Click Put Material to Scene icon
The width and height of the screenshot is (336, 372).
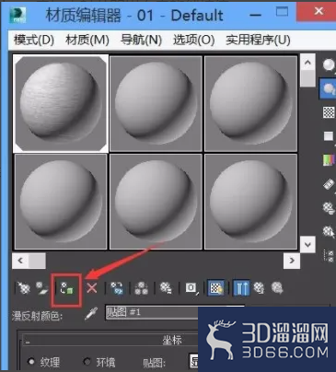(42, 288)
